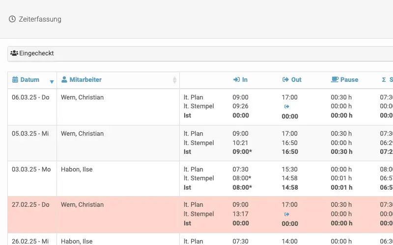Click the coffee cup icon in the Pause header

point(335,80)
